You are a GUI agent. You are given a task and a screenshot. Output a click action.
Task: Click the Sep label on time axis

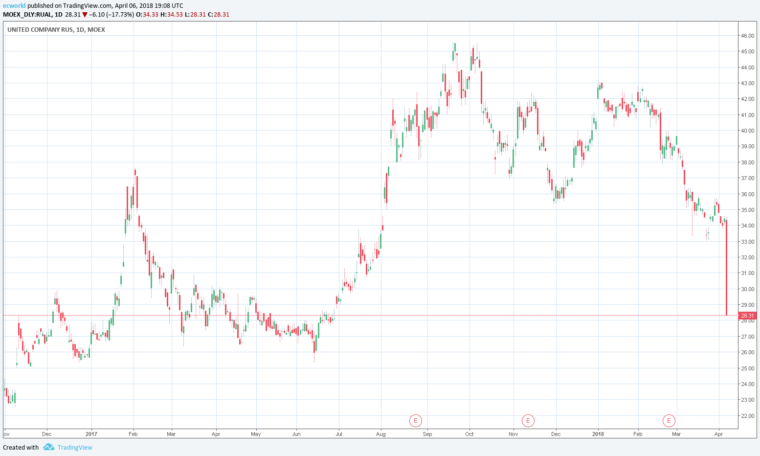point(427,434)
